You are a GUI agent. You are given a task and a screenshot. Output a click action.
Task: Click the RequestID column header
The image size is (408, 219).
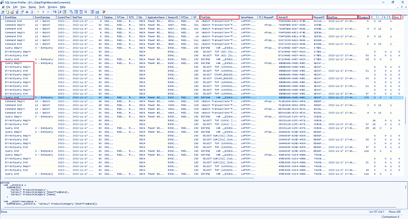coord(320,17)
